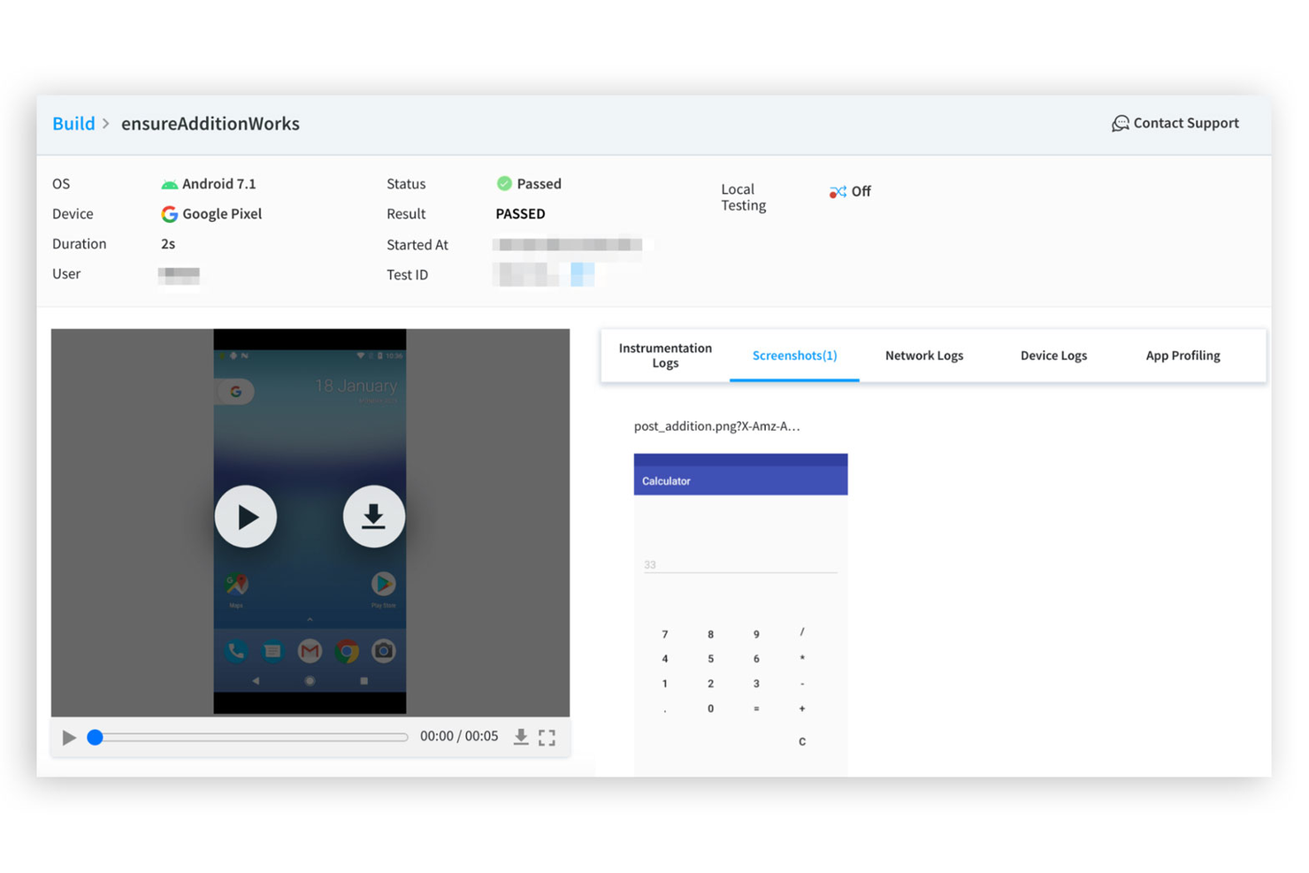Open the Network Logs tab

point(924,356)
